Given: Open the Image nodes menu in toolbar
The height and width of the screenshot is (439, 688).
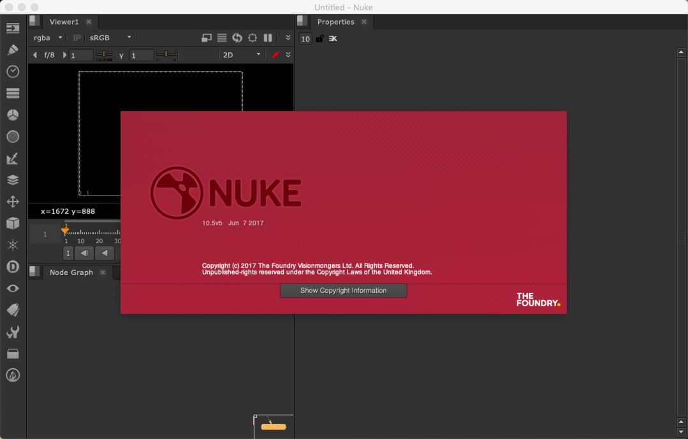Looking at the screenshot, I should point(13,29).
